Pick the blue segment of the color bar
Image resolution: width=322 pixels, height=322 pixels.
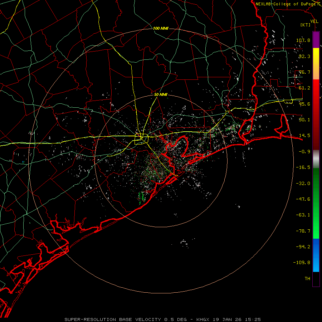(316, 255)
